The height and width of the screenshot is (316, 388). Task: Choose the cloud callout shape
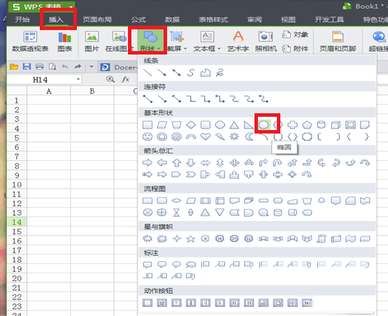click(x=191, y=264)
